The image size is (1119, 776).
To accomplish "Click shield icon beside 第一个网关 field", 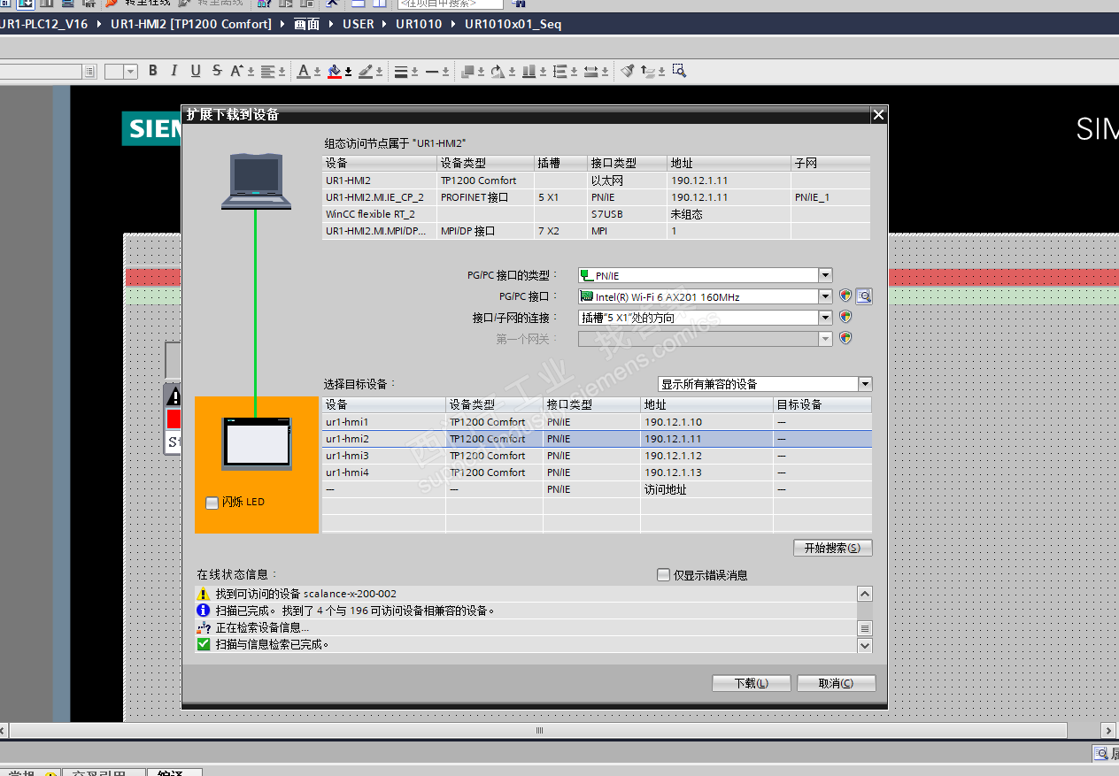I will point(845,337).
